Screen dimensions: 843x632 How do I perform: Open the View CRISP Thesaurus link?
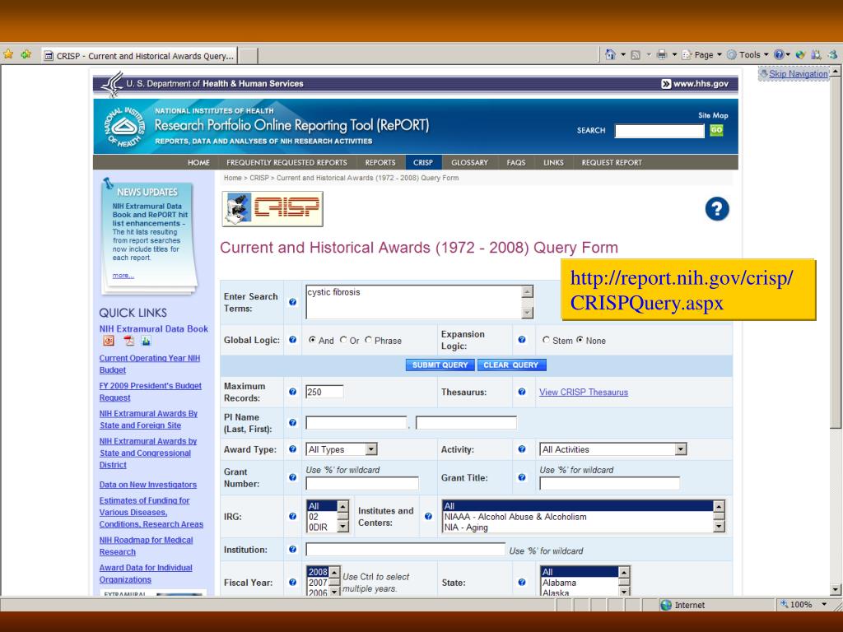584,392
